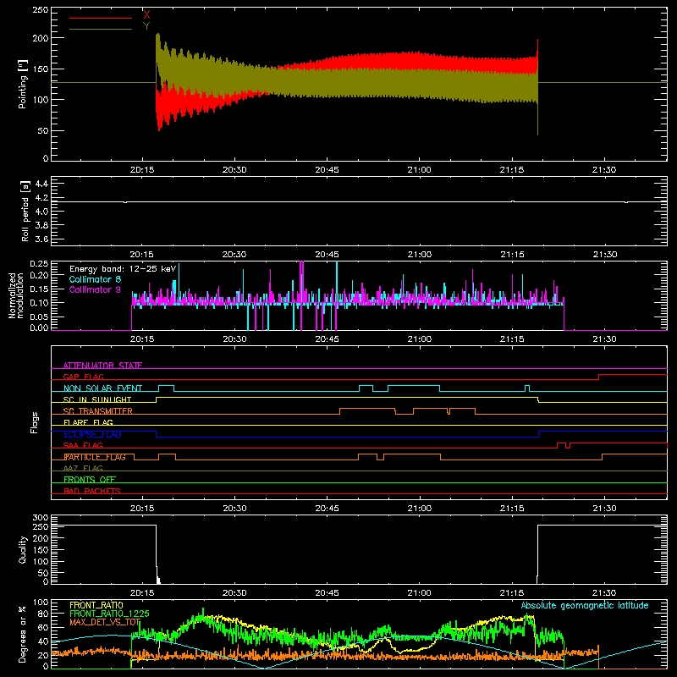Viewport: 677px width, 677px height.
Task: Click the red X legend line
Action: tap(100, 18)
